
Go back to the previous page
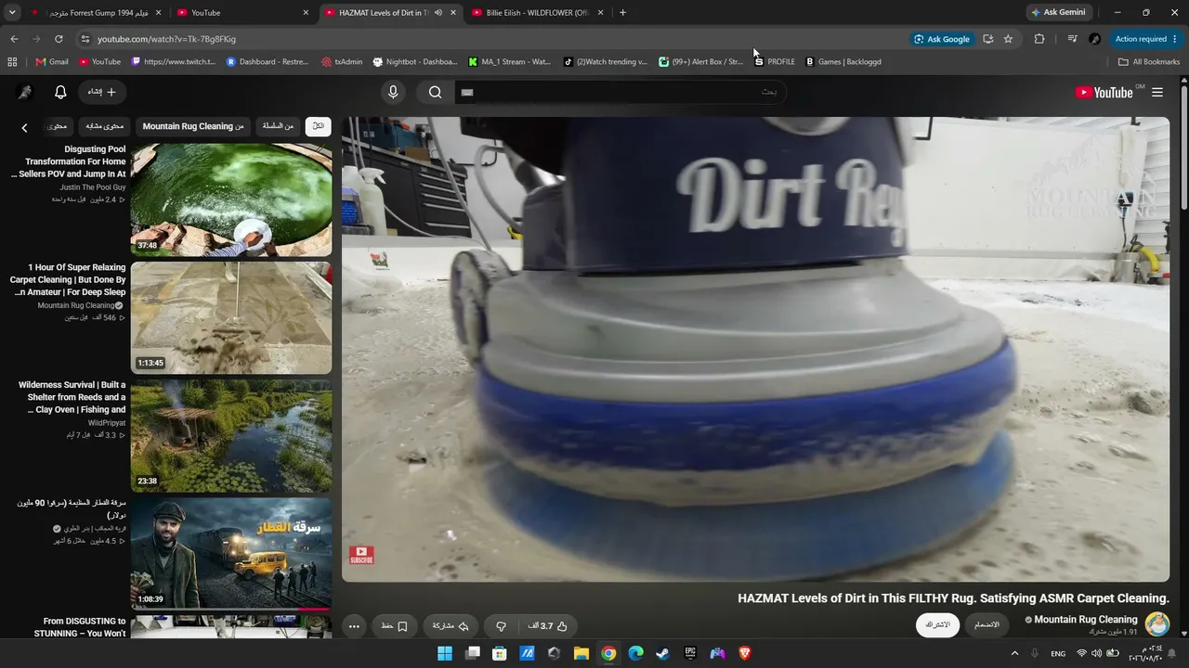(14, 39)
